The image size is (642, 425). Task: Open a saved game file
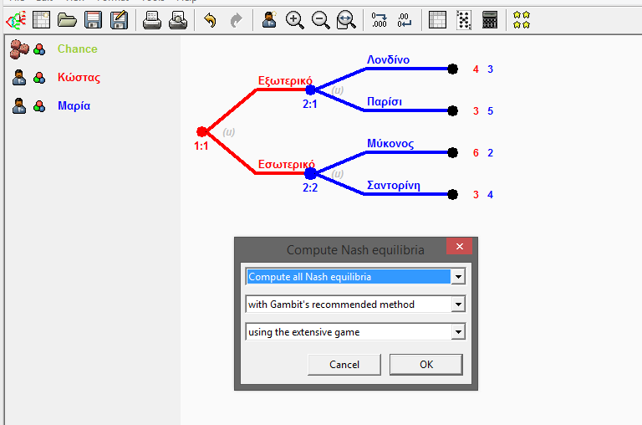pos(67,20)
